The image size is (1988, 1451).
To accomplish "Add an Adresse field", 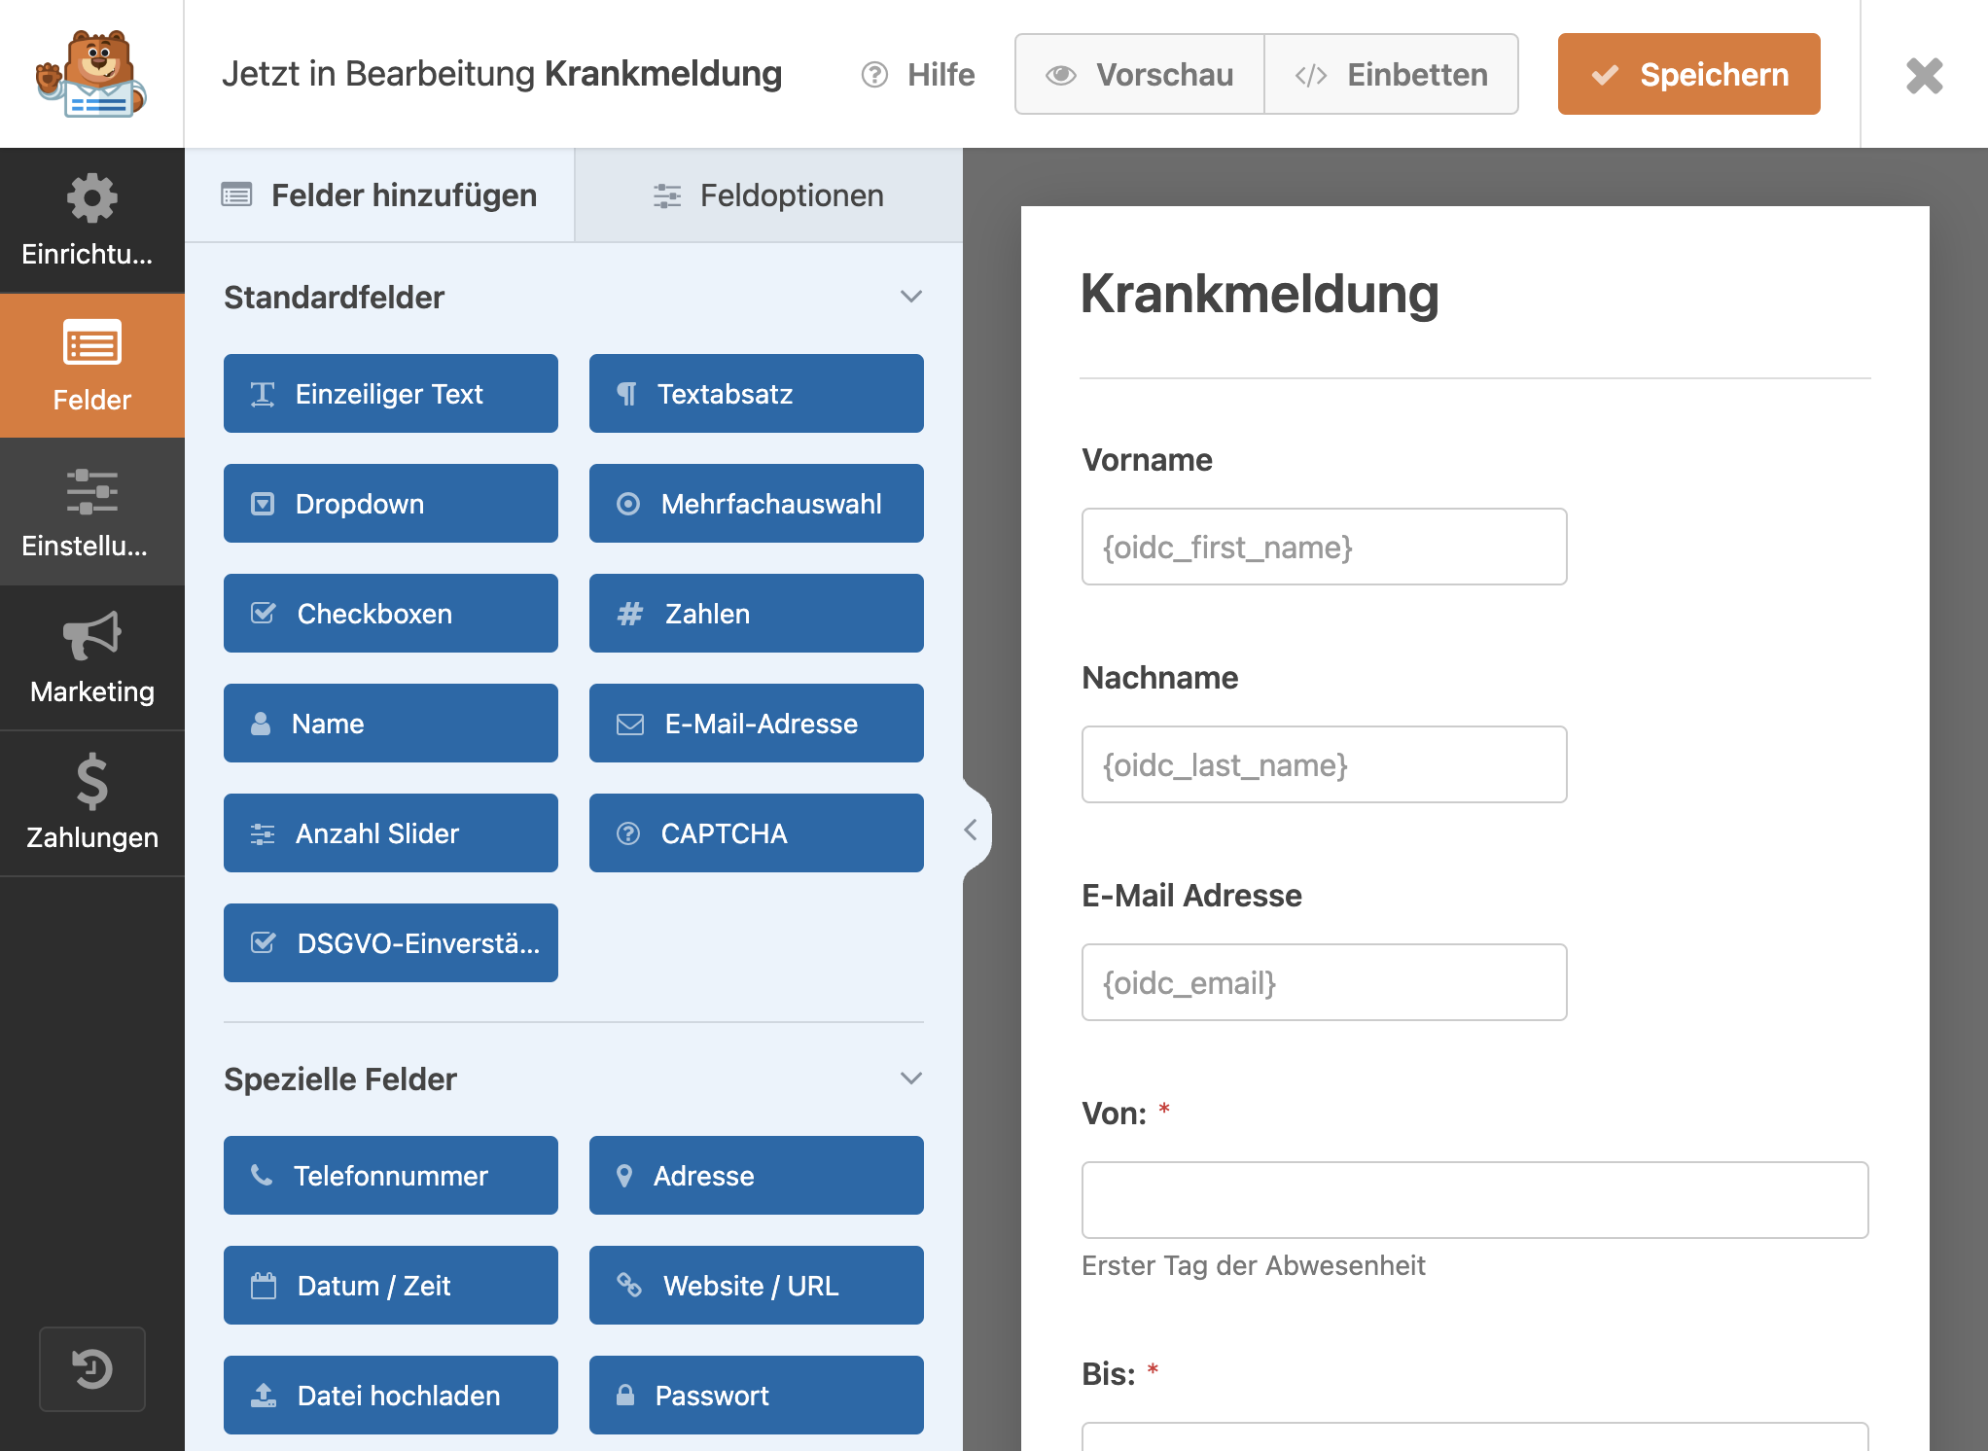I will click(x=757, y=1176).
